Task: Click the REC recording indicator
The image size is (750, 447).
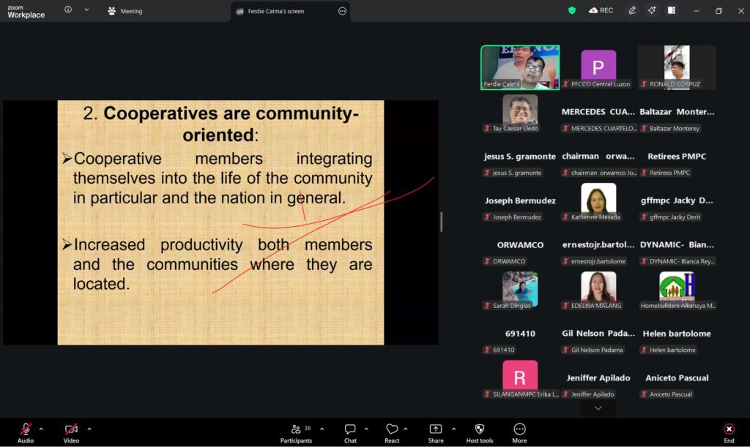Action: [x=601, y=10]
